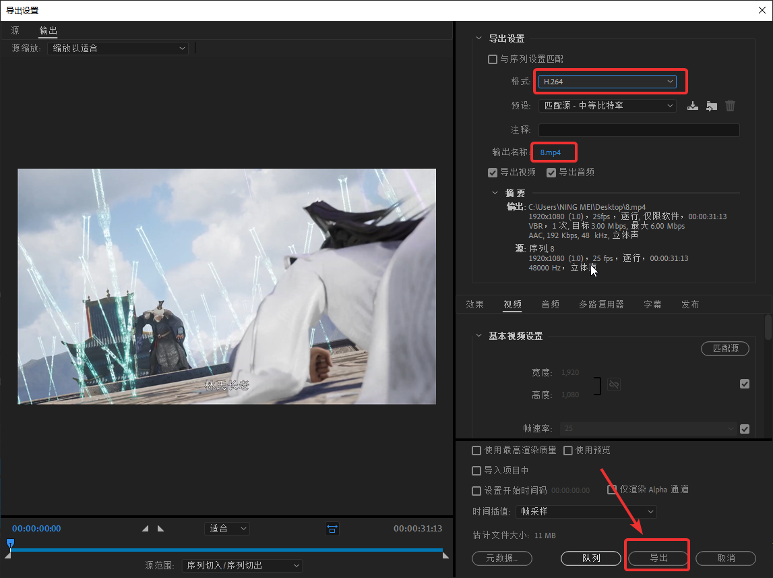
Task: Click the set in point triangle
Action: 145,528
